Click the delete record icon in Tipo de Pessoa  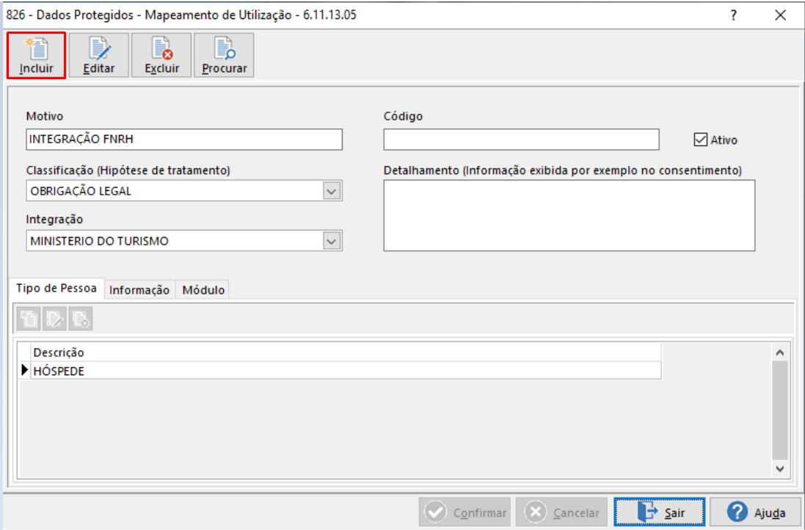[81, 319]
